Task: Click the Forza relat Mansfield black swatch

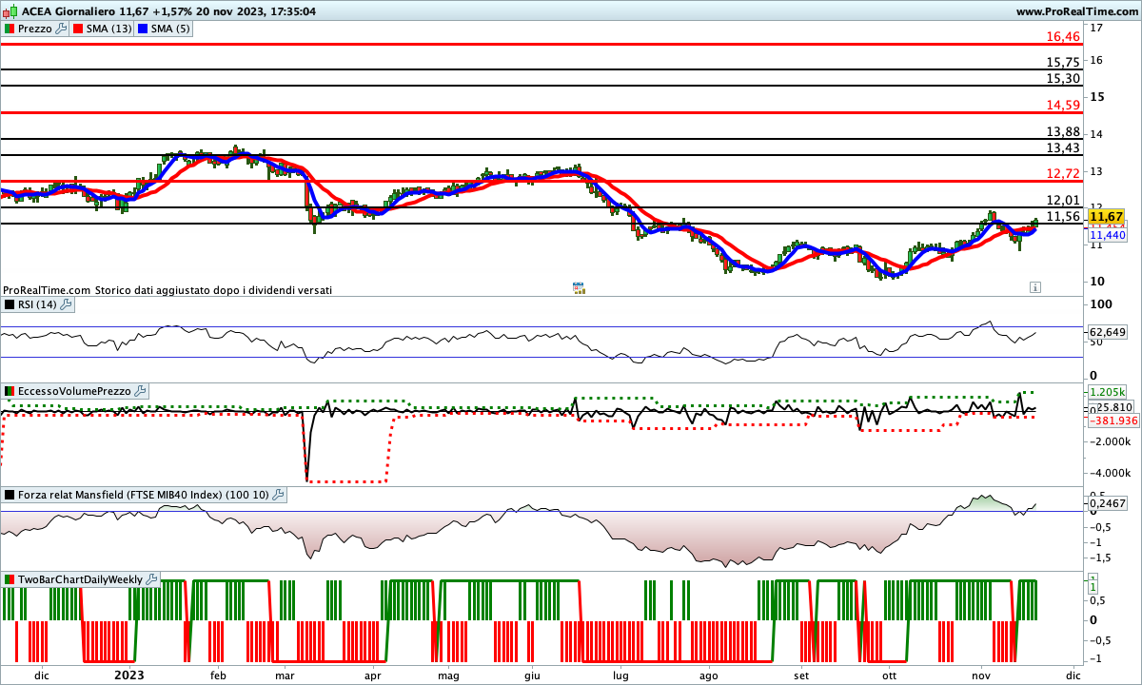Action: click(10, 495)
